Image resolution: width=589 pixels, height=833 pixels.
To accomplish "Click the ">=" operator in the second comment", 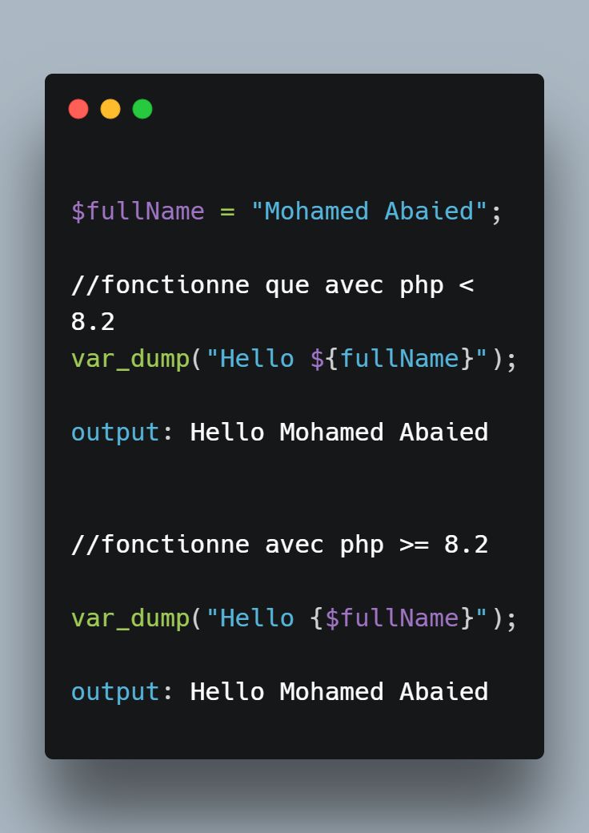I will click(414, 545).
